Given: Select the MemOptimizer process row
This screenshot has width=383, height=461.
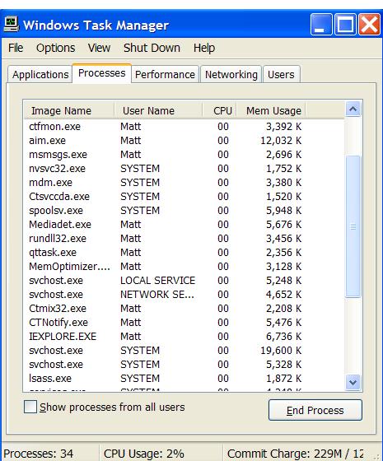Looking at the screenshot, I should 184,267.
